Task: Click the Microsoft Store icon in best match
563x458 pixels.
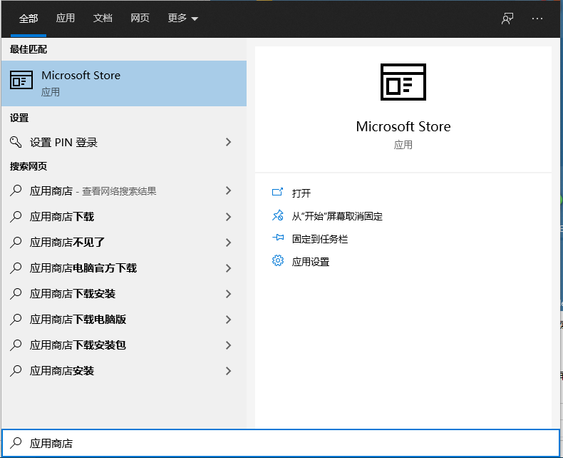Action: [21, 82]
